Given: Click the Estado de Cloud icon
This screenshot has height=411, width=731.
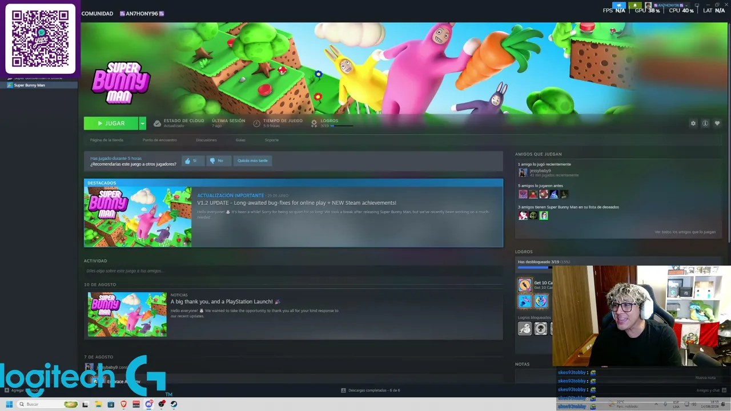Looking at the screenshot, I should tap(157, 123).
